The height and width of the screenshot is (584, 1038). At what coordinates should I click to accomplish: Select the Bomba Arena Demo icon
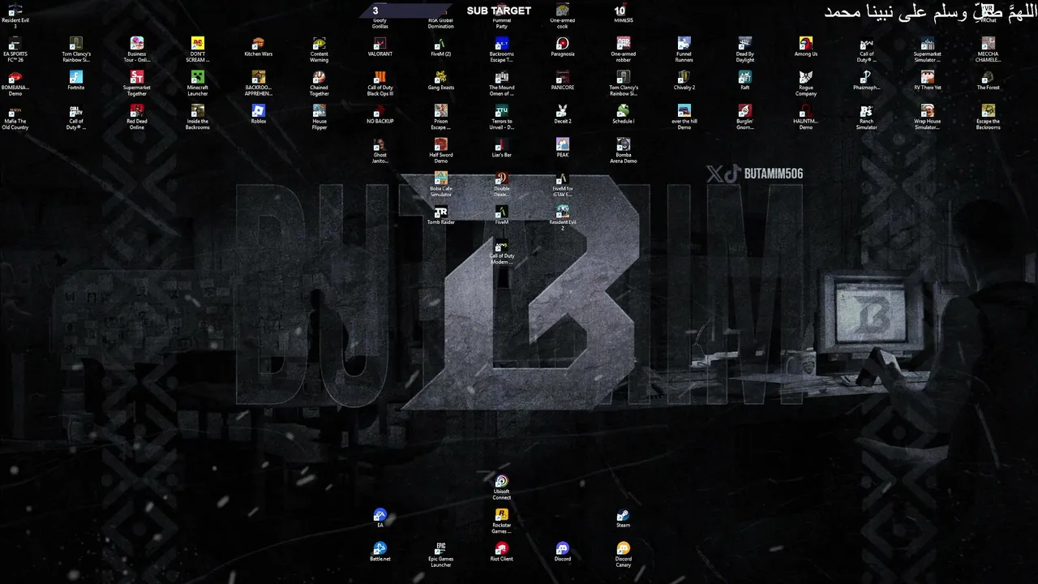click(x=624, y=151)
